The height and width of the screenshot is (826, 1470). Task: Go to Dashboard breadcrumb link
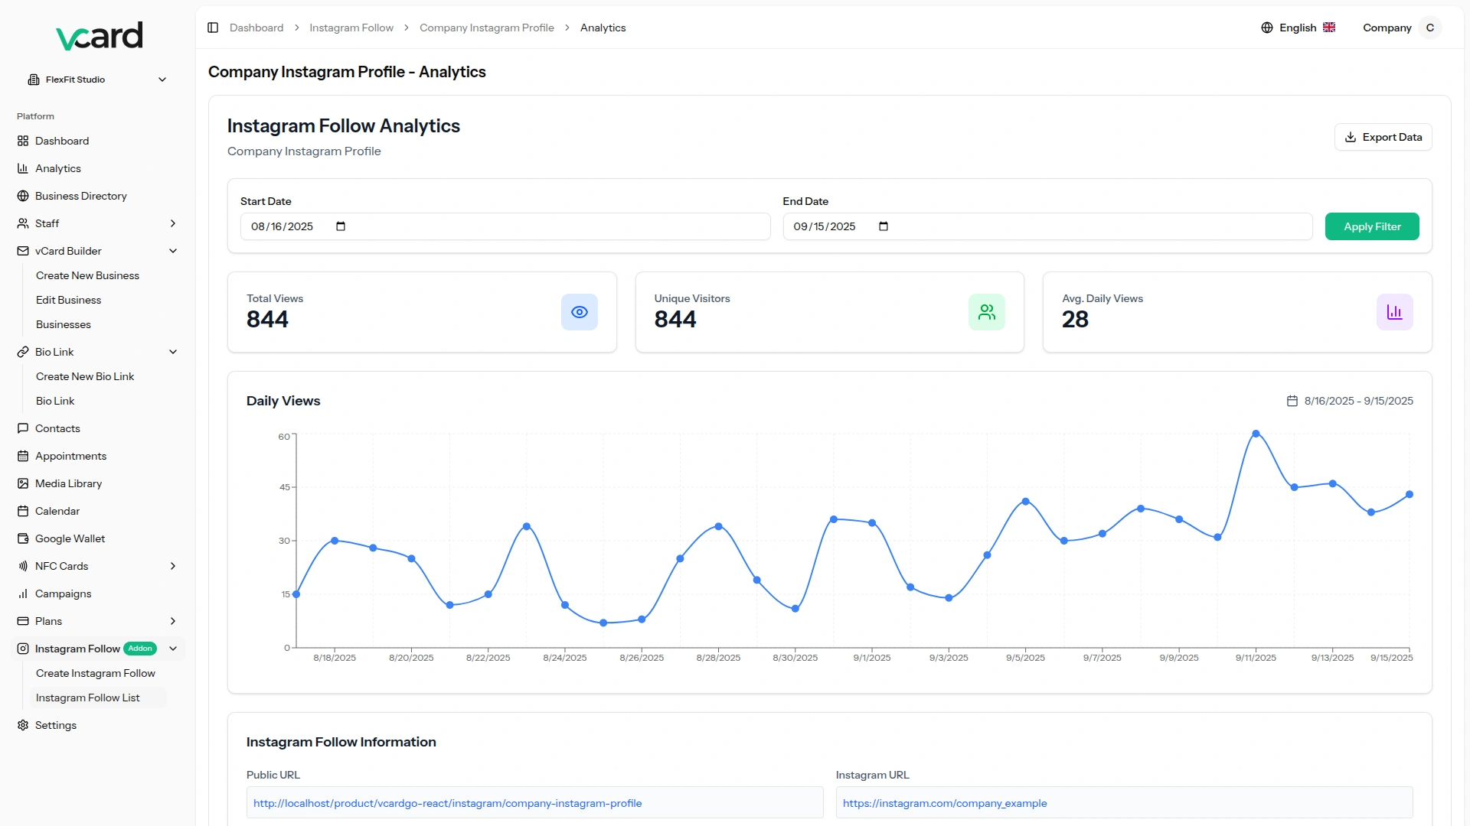pyautogui.click(x=256, y=28)
